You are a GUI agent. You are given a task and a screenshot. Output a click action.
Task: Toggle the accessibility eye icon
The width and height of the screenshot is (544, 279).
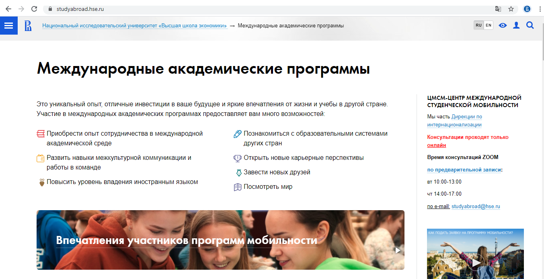coord(503,25)
